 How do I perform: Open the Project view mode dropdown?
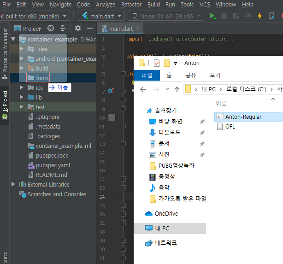pos(28,29)
